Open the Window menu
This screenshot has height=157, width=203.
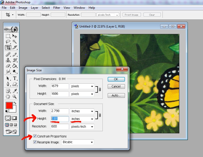click(x=79, y=8)
